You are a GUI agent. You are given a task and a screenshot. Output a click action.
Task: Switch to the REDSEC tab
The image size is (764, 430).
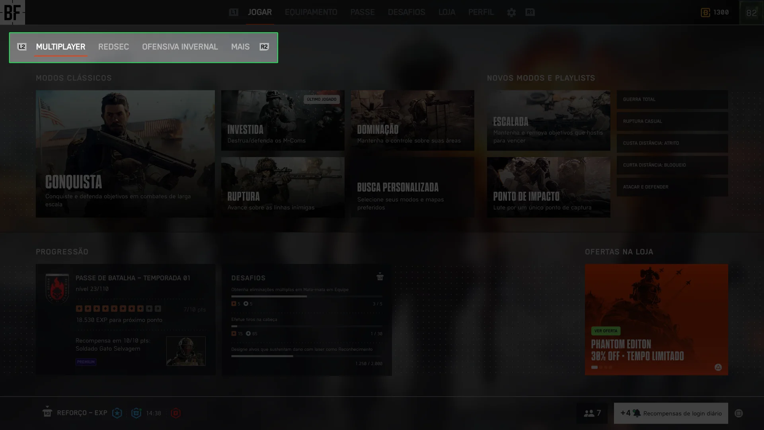113,47
